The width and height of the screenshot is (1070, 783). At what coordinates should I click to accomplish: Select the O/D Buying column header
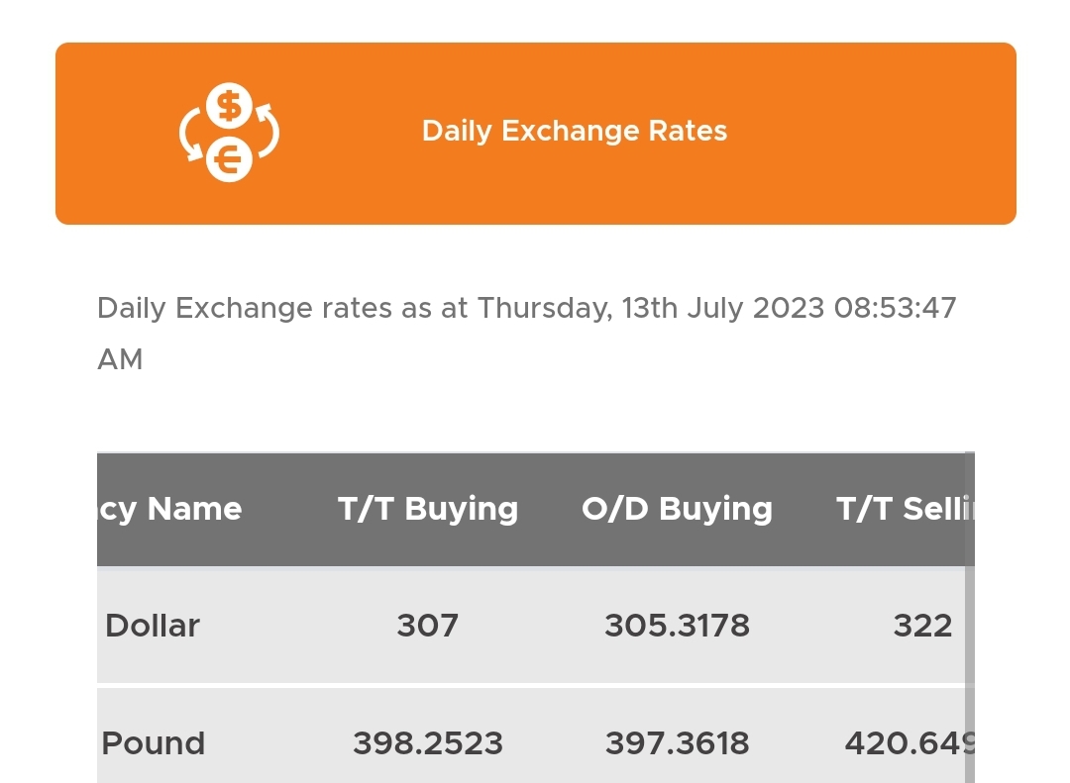coord(677,509)
